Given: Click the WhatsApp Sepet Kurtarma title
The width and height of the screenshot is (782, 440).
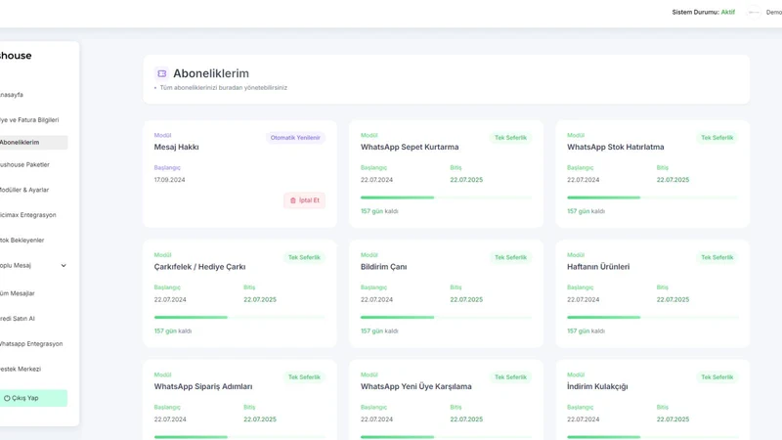Looking at the screenshot, I should [410, 148].
